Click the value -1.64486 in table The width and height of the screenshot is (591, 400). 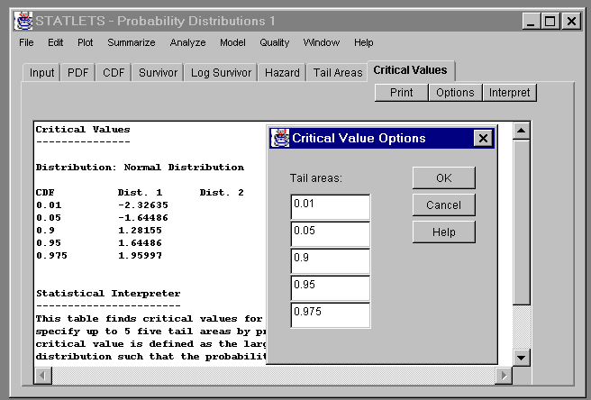[x=143, y=218]
